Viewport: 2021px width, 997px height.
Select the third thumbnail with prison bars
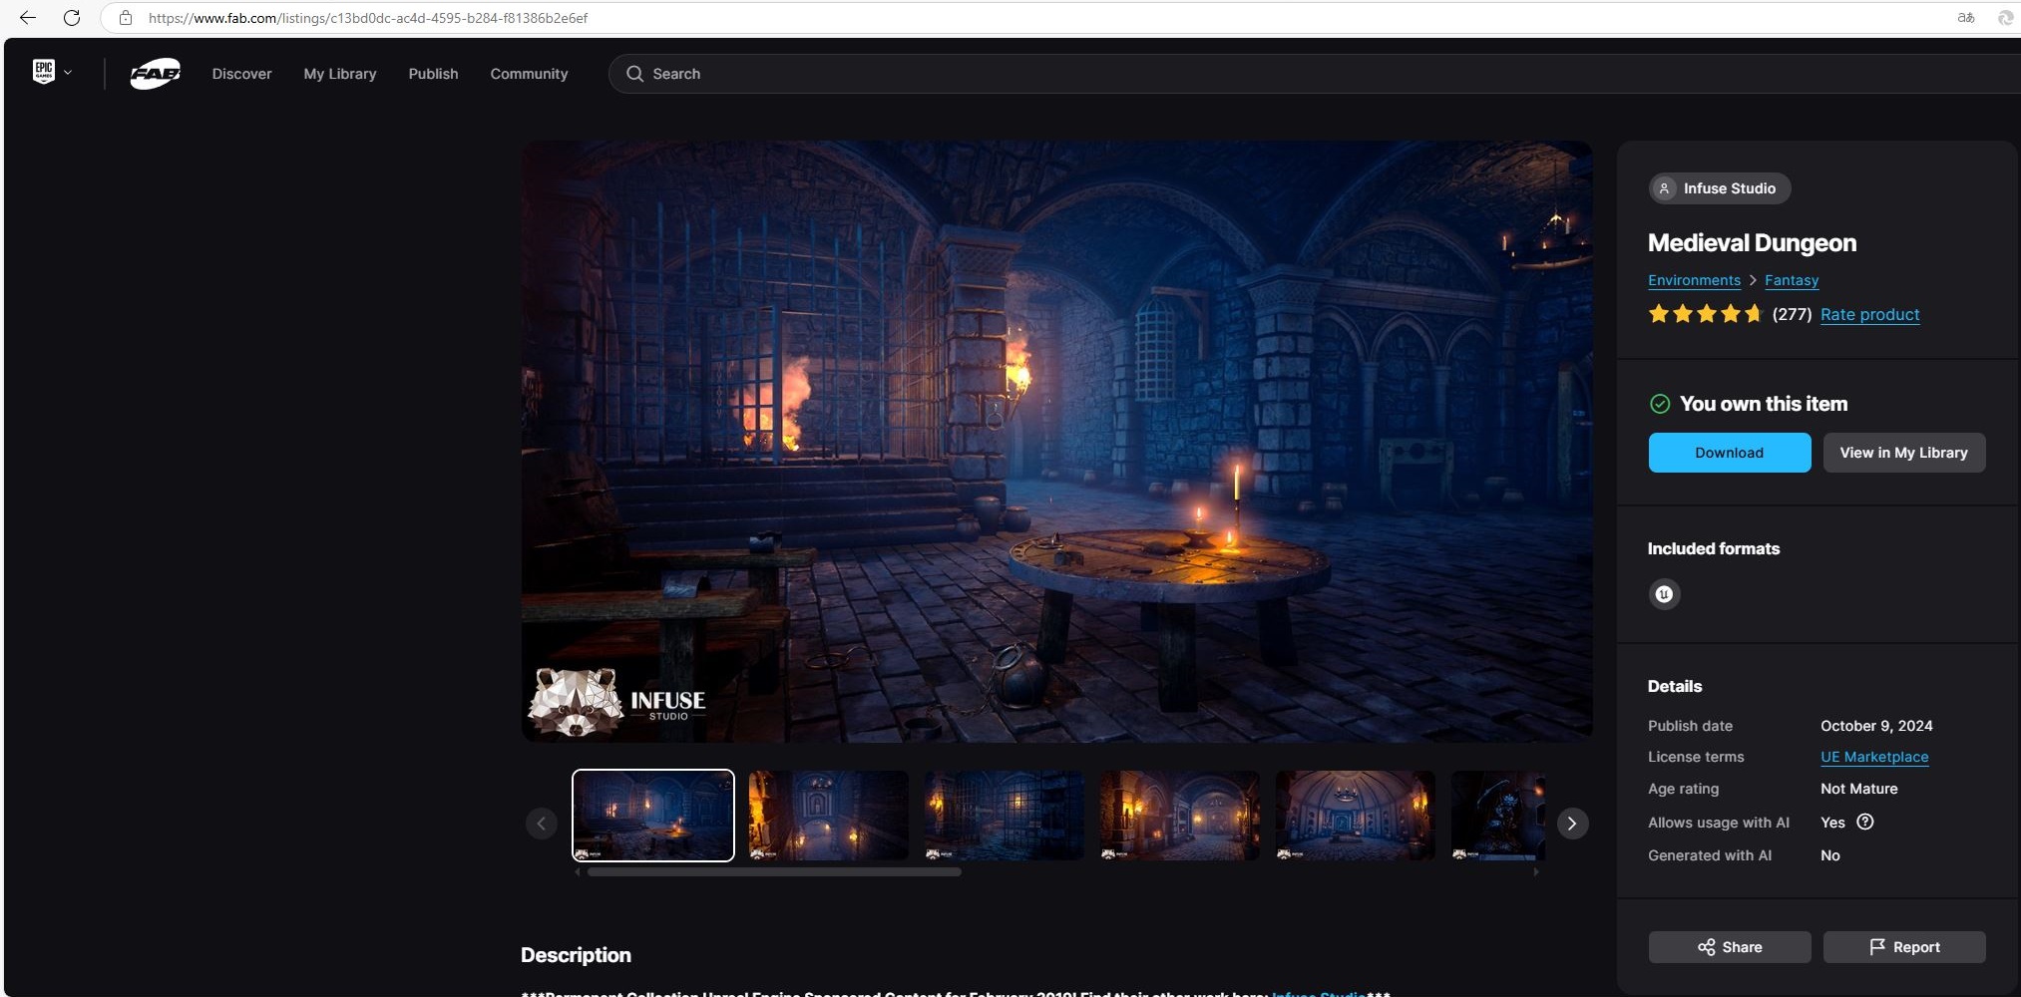1004,816
